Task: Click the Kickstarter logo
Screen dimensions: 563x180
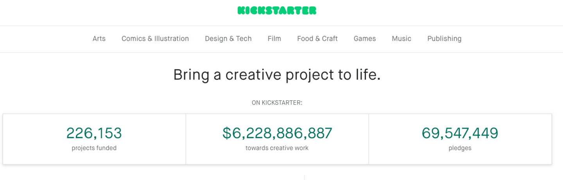Action: point(277,11)
